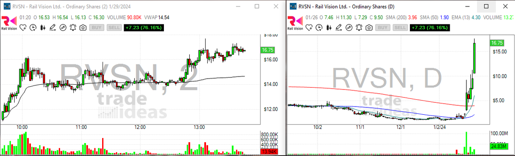The width and height of the screenshot is (515, 156).
Task: Set price alert bell in daily chart
Action: (x=359, y=28)
